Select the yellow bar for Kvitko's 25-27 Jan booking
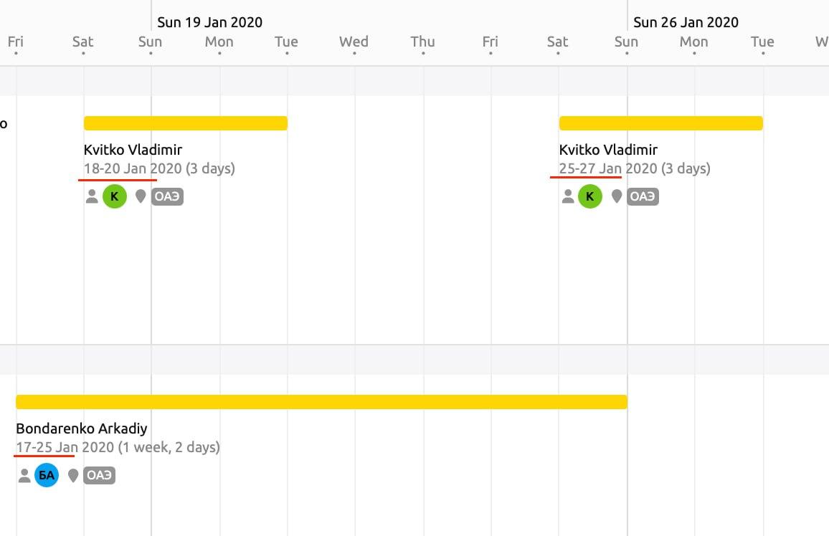 point(660,123)
